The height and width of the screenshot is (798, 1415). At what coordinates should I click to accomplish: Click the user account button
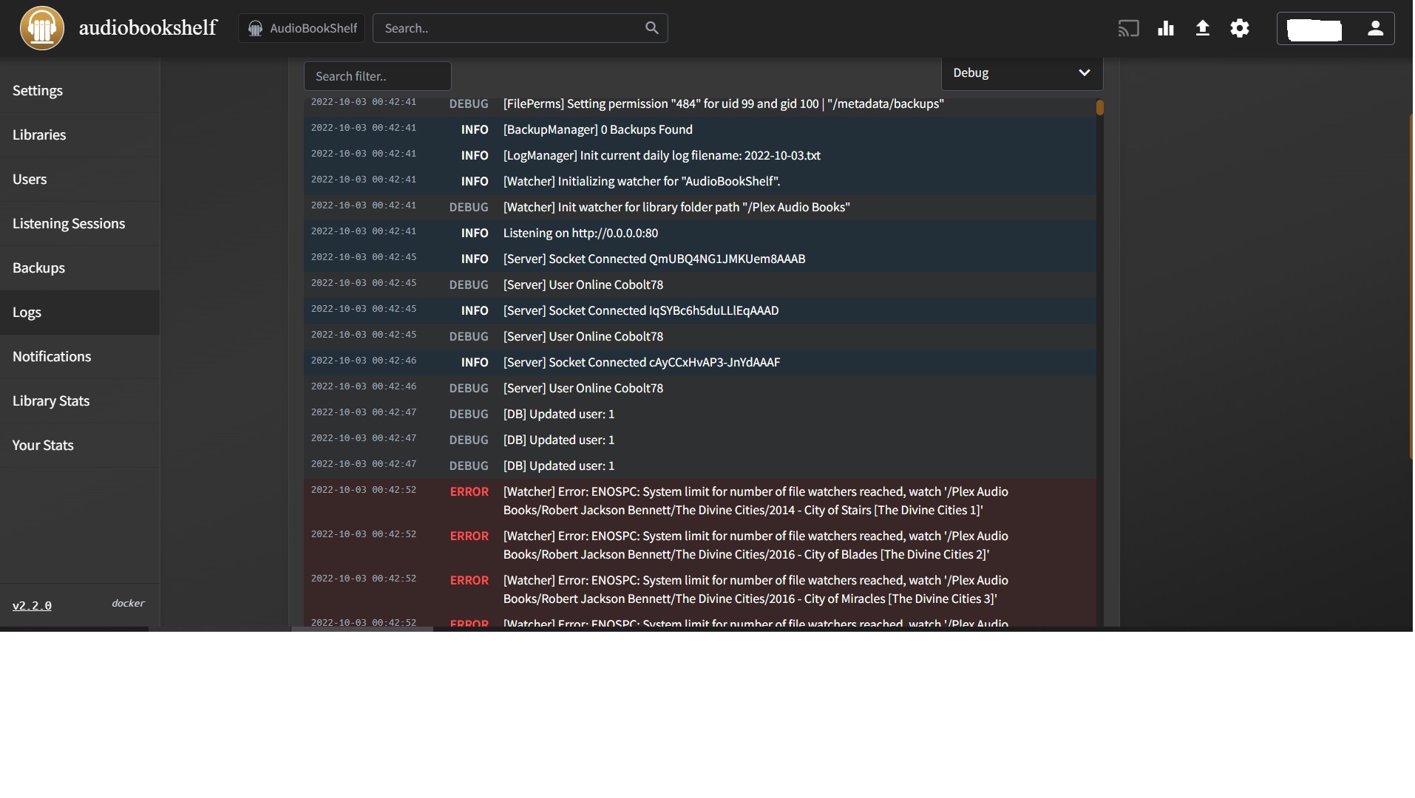[1335, 28]
